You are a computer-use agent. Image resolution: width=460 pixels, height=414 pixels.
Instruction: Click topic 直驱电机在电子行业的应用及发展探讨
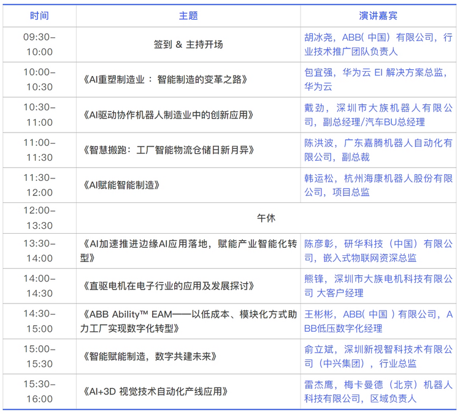coord(167,286)
